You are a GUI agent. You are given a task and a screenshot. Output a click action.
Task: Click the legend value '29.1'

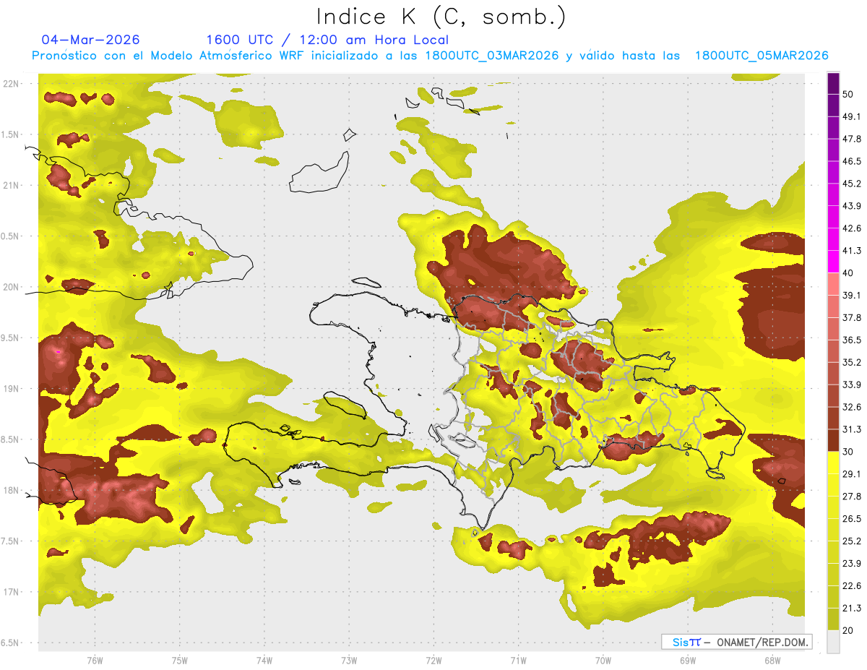(852, 474)
